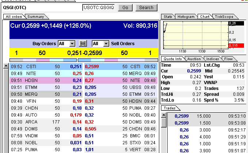Image resolution: width=248 pixels, height=153 pixels.
Task: Switch to the Summary tab
Action: [x=36, y=16]
